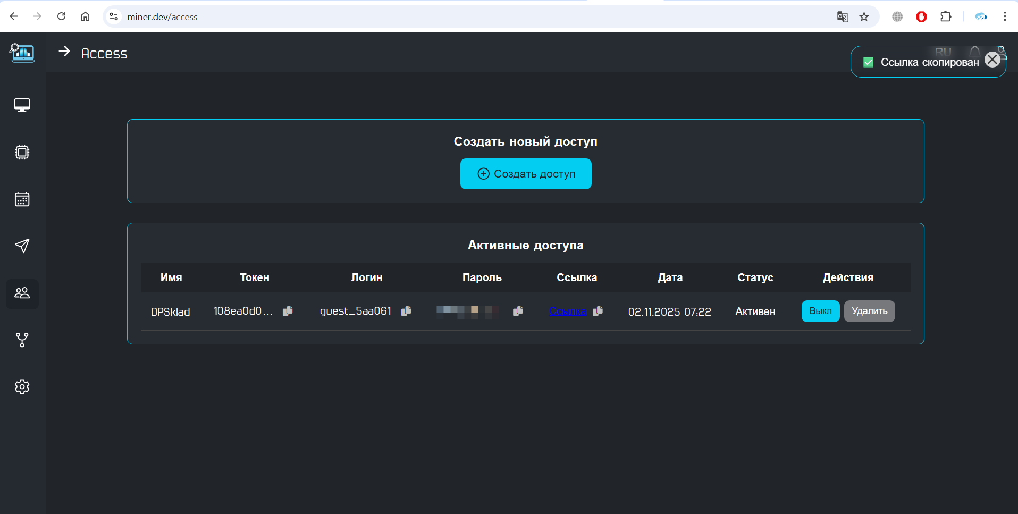Click the token value 108ea0d0…
Image resolution: width=1018 pixels, height=514 pixels.
tap(243, 311)
